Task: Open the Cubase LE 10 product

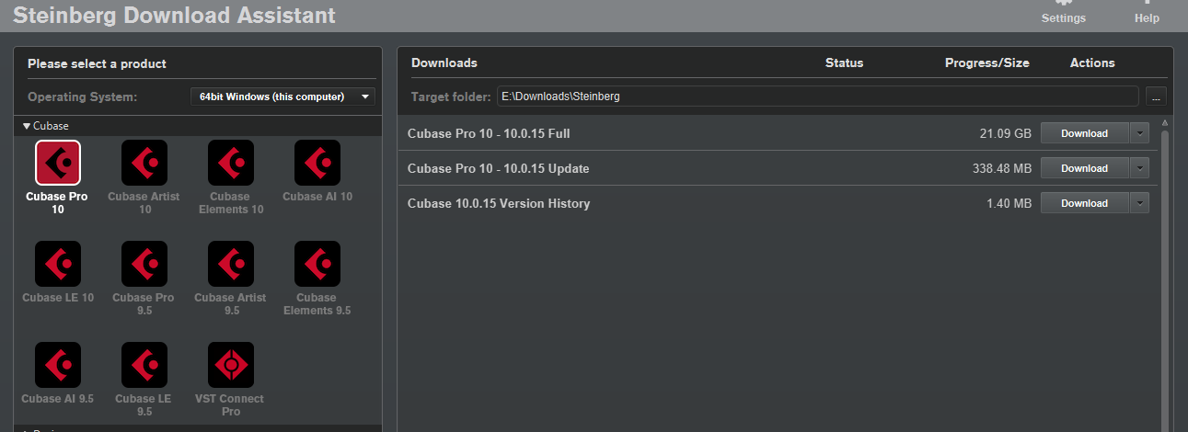Action: coord(57,264)
